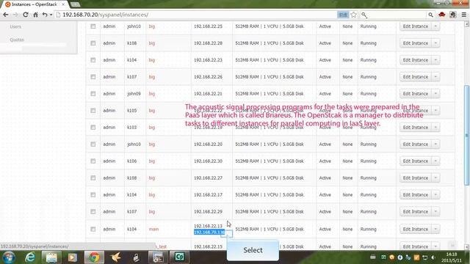
Task: Click Edit Instance for john10 at 192.168.22.20
Action: (x=416, y=144)
